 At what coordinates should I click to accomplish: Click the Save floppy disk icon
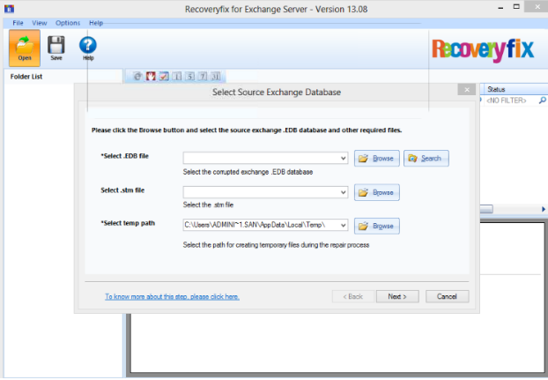[56, 48]
